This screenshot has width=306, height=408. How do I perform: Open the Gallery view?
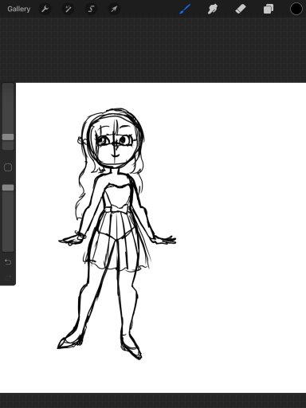(x=18, y=9)
